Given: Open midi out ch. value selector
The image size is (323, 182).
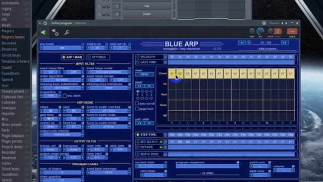Looking at the screenshot, I should (x=120, y=48).
